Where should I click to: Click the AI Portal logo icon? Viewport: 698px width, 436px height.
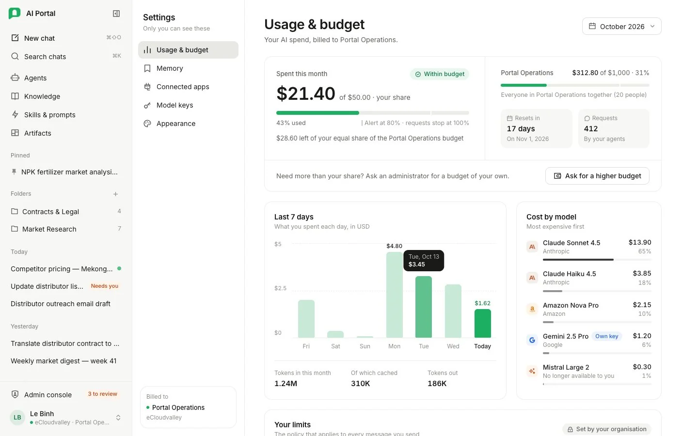15,14
